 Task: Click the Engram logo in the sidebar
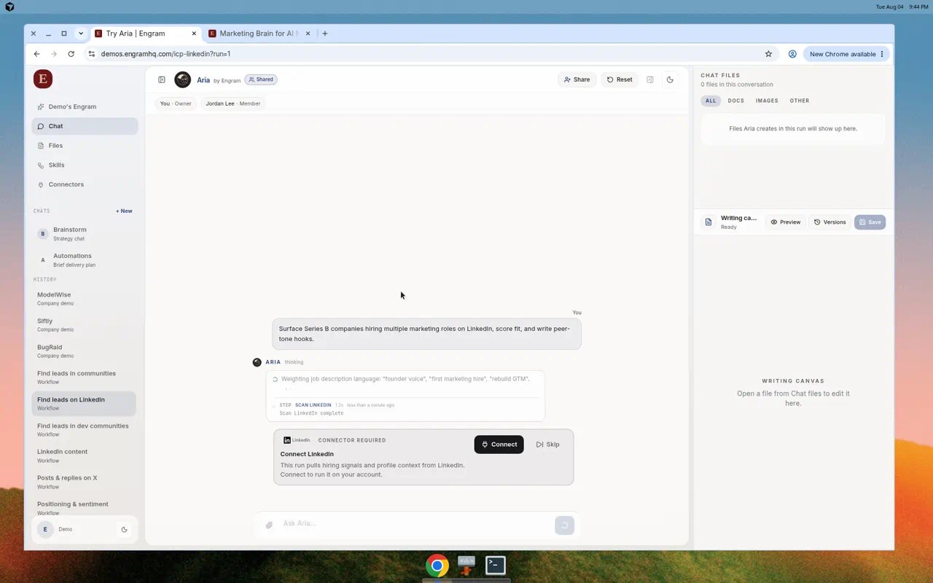(43, 79)
